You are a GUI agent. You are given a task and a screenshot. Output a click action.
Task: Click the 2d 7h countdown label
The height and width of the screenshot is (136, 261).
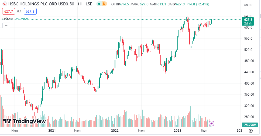(x=248, y=23)
